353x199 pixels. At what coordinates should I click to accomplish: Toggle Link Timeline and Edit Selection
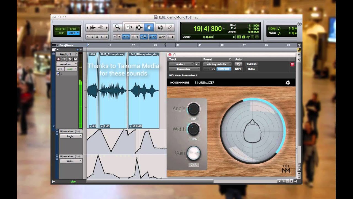(153, 36)
